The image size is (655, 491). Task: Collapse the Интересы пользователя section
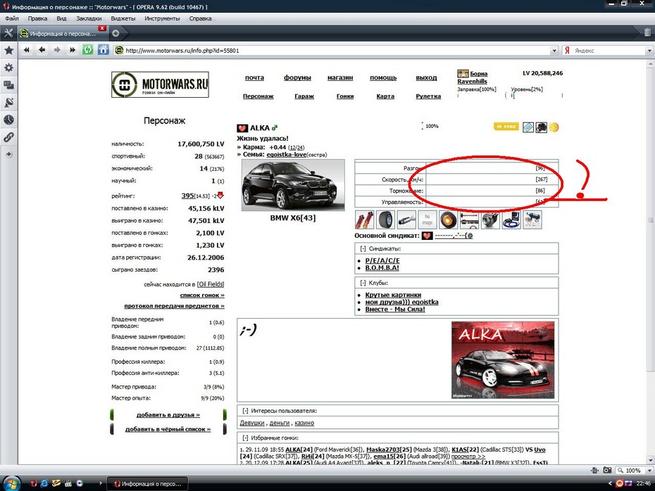point(245,411)
